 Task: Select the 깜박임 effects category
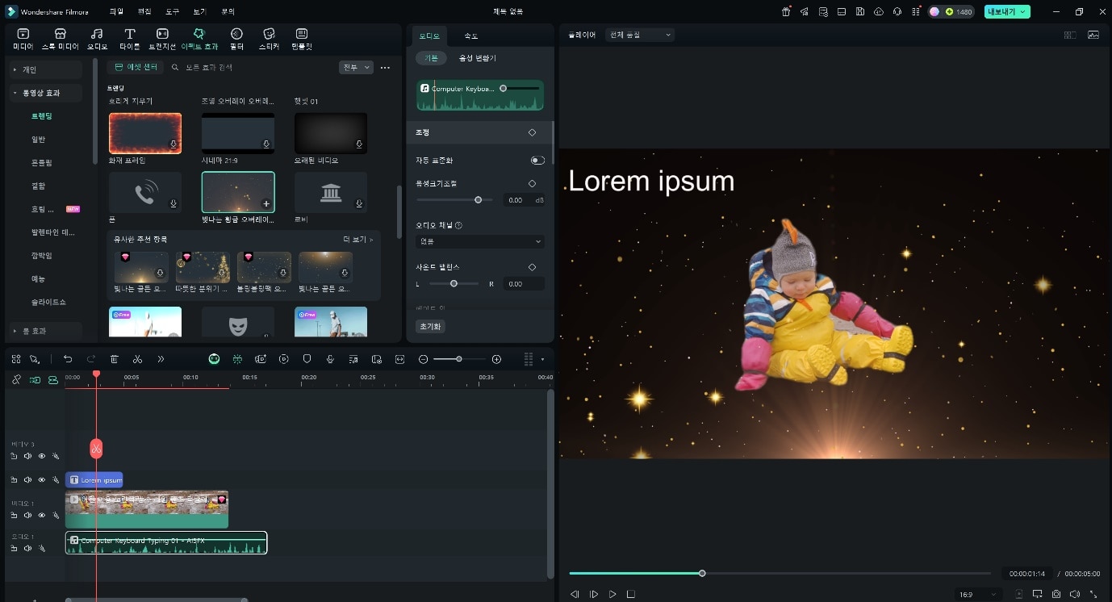[41, 255]
